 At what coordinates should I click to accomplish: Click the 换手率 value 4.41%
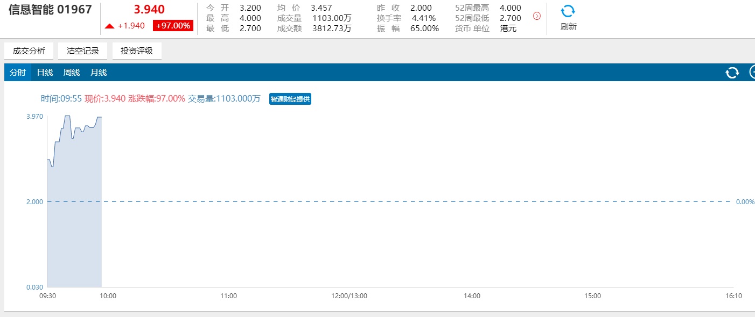pos(424,18)
